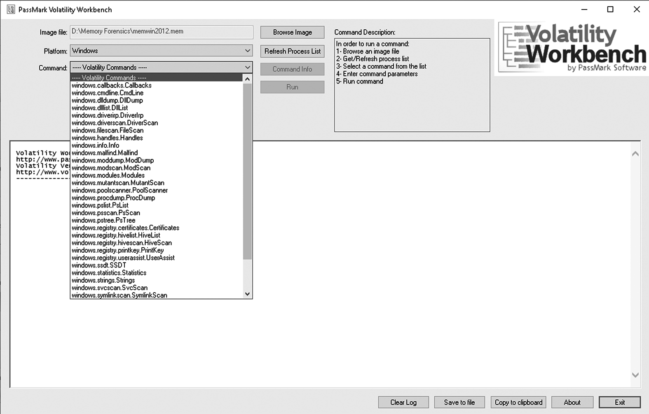Close the Volatility Workbench window
Image resolution: width=649 pixels, height=414 pixels.
point(637,9)
